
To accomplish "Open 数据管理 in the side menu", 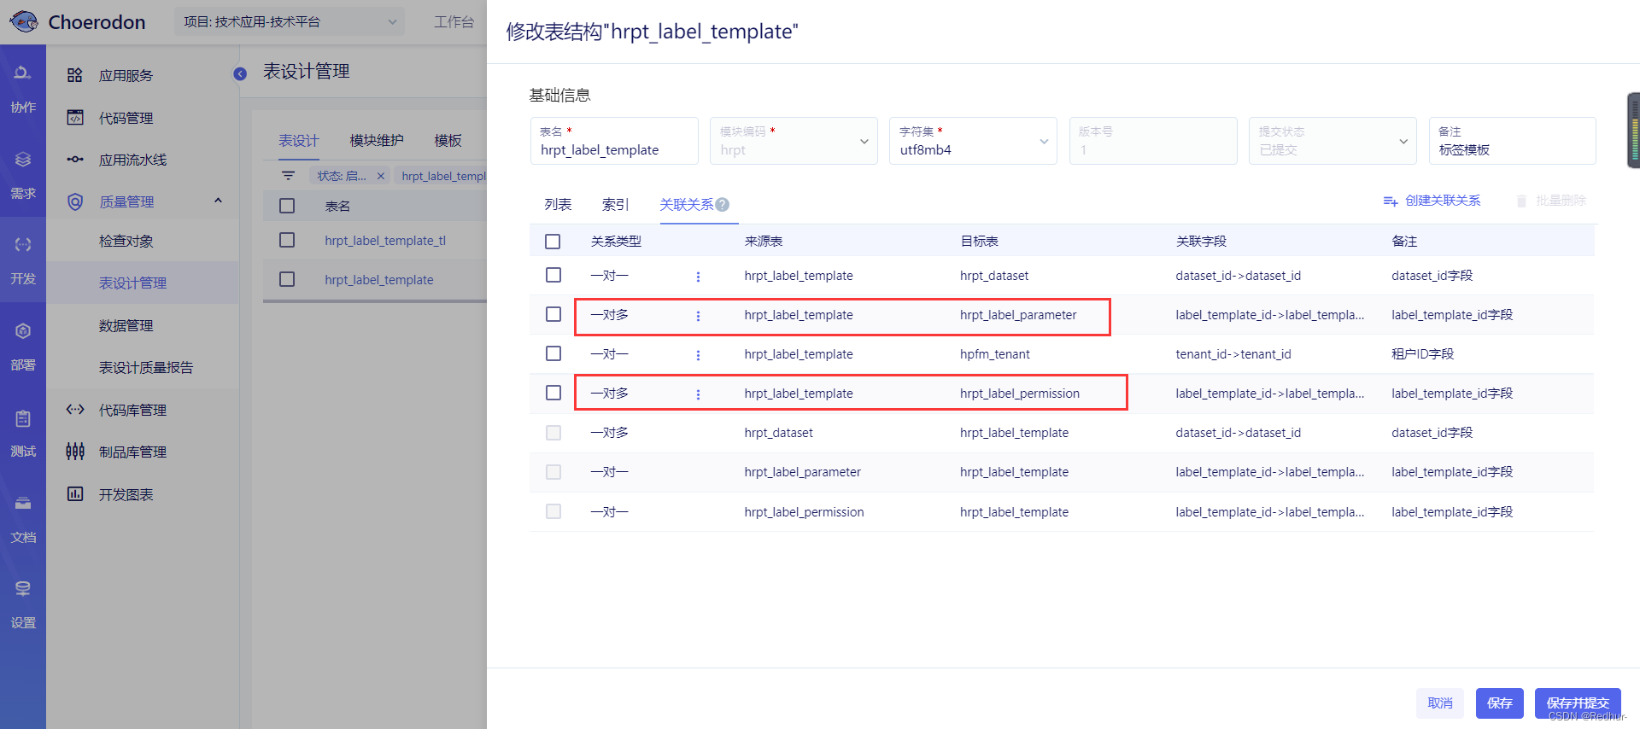I will pyautogui.click(x=126, y=326).
